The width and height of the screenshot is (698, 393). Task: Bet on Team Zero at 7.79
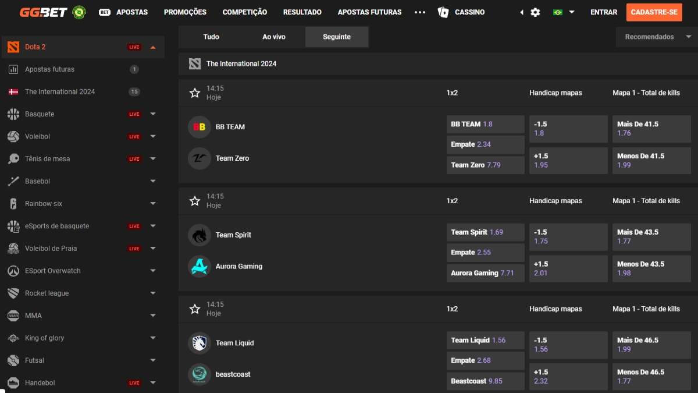(x=486, y=165)
